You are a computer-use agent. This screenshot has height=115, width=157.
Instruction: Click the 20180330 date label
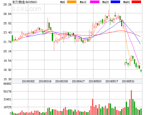(x=61, y=81)
